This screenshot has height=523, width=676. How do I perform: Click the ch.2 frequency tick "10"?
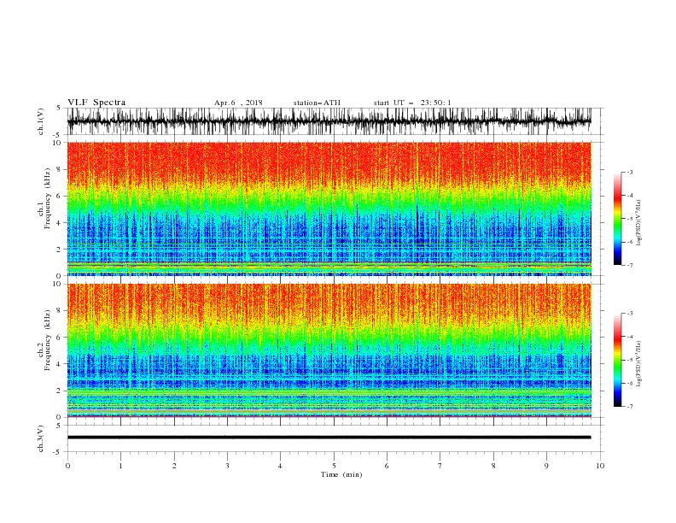click(57, 284)
